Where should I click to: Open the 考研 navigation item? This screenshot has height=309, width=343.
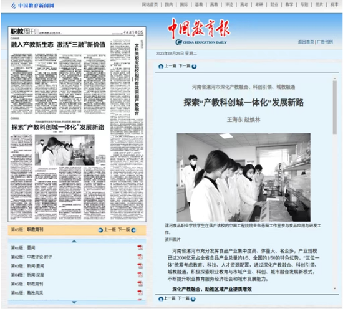pyautogui.click(x=259, y=4)
